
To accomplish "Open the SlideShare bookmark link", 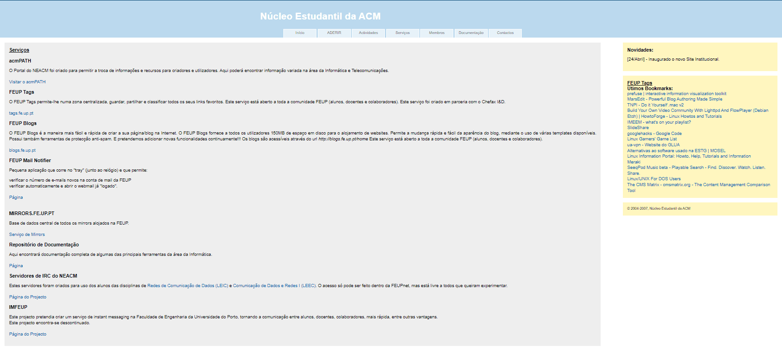I will coord(638,128).
